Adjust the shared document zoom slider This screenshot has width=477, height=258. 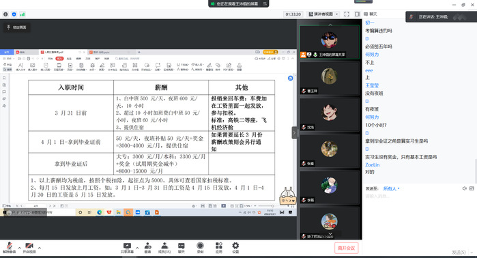(x=264, y=206)
